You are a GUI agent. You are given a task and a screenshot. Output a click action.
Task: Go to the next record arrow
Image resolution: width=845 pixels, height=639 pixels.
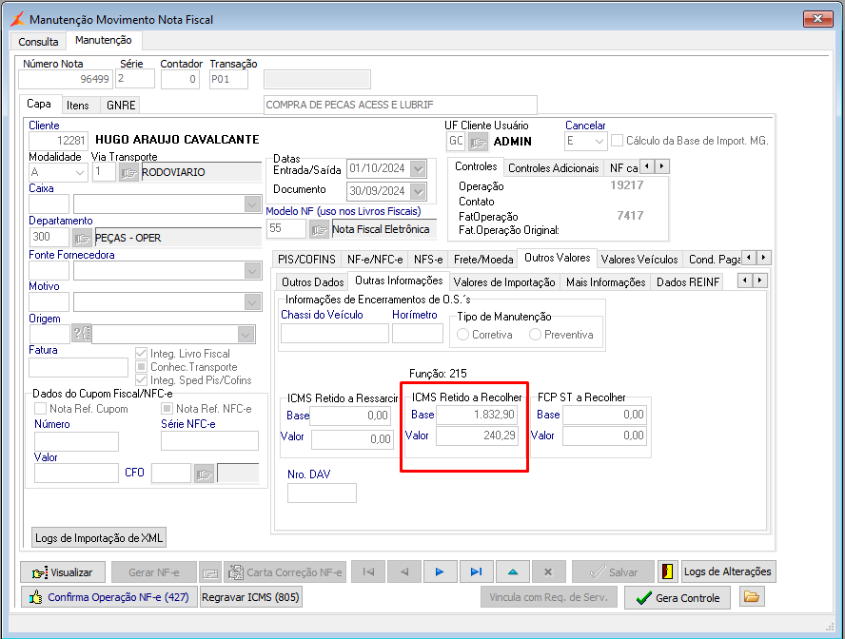coord(440,572)
